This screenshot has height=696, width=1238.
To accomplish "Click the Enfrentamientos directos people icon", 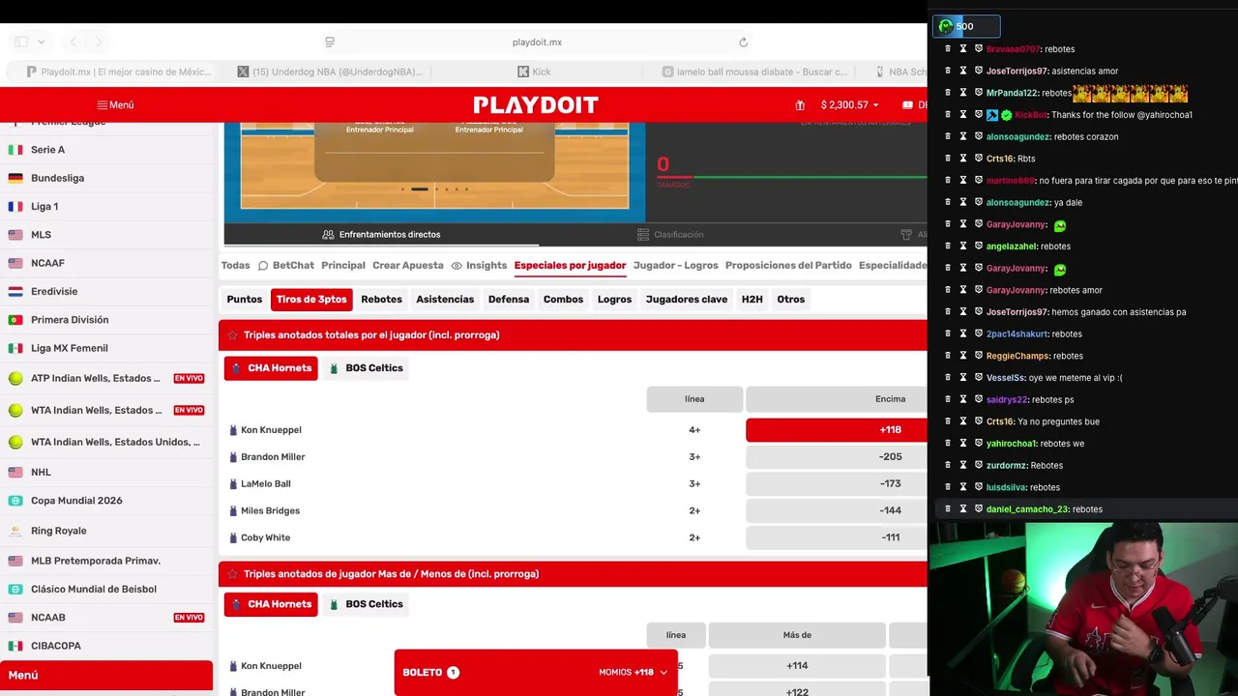I will point(328,234).
